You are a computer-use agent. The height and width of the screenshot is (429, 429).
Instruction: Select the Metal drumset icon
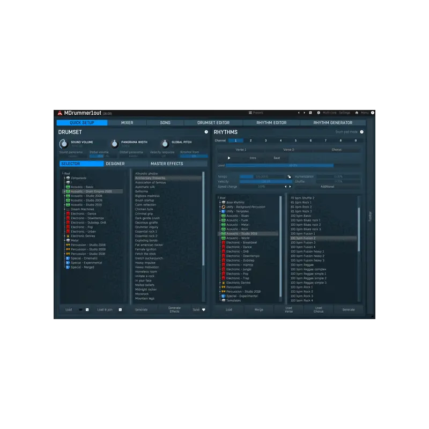click(68, 240)
